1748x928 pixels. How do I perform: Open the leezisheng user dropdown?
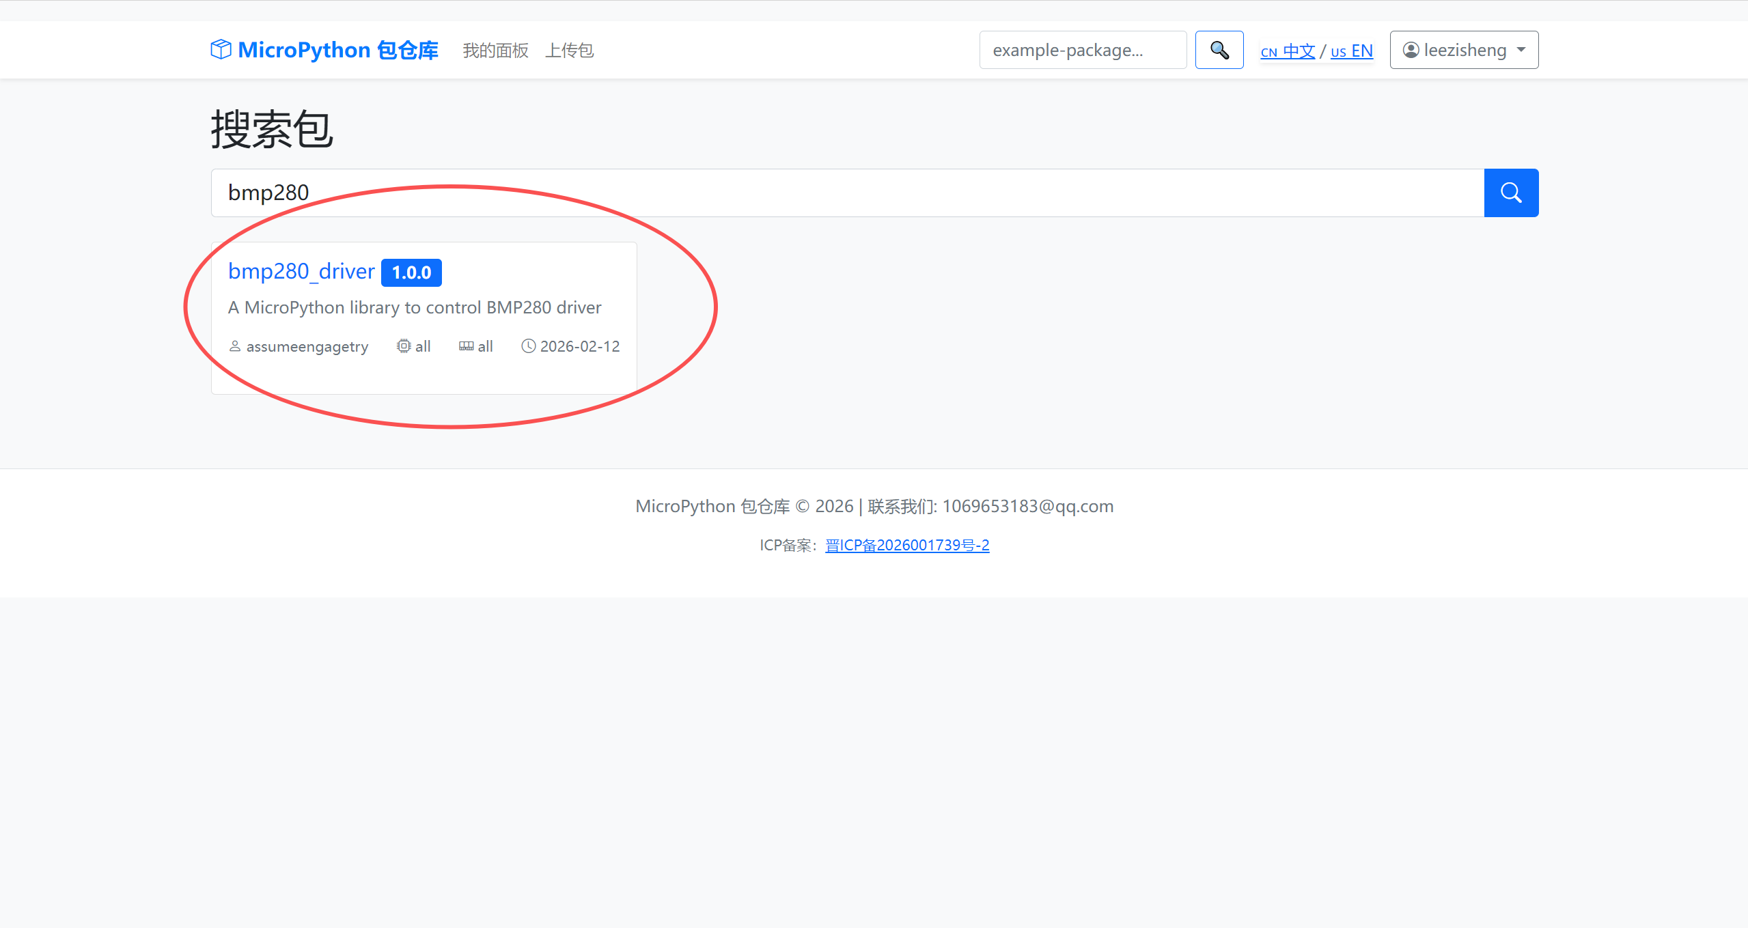click(x=1464, y=50)
